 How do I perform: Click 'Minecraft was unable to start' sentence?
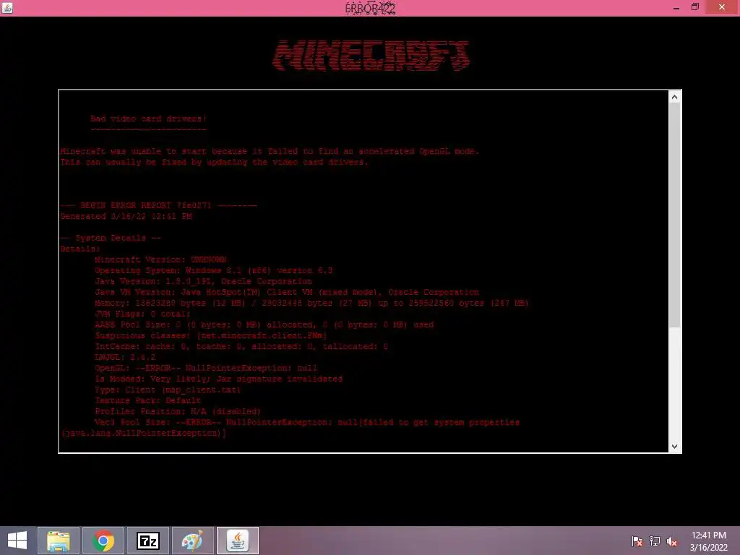click(270, 151)
